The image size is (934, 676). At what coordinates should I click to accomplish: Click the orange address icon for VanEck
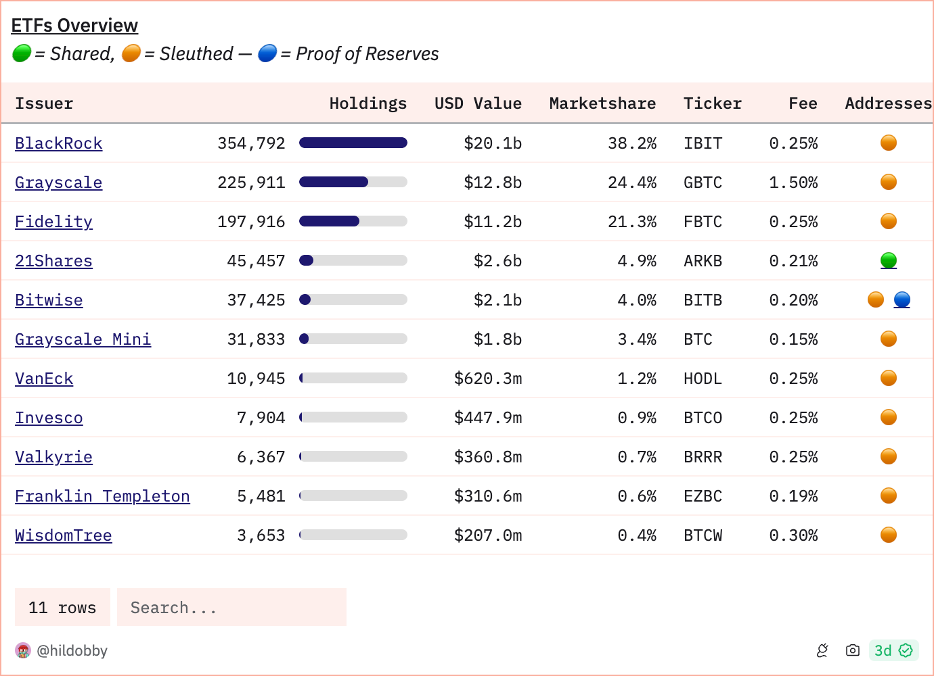point(889,378)
